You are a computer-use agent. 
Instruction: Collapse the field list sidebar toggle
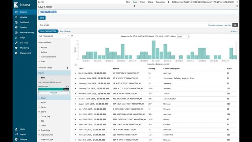72,35
